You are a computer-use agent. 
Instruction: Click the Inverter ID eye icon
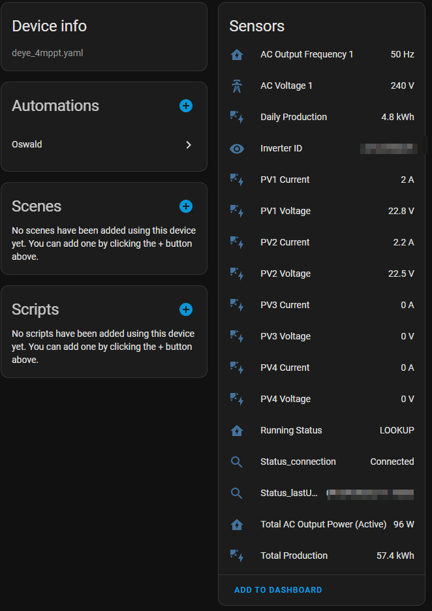point(237,149)
